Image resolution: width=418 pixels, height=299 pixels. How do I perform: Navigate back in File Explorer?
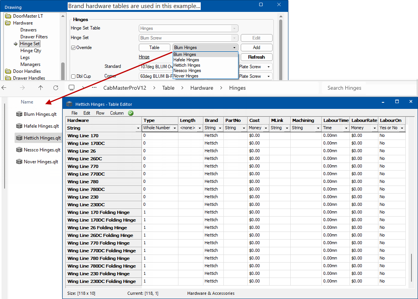tap(4, 88)
